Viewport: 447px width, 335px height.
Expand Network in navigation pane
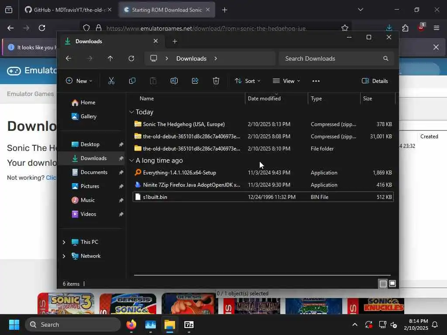pos(64,256)
